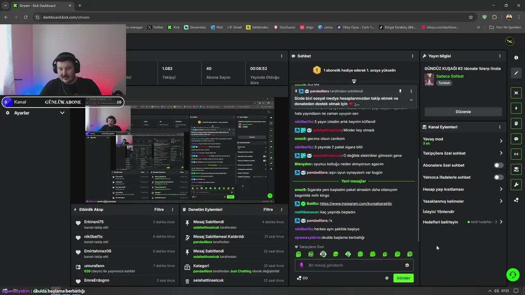Expand Yasaklanmış kelimeler settings
The height and width of the screenshot is (295, 525).
[501, 201]
